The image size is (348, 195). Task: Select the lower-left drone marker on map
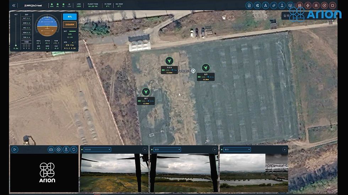click(146, 92)
